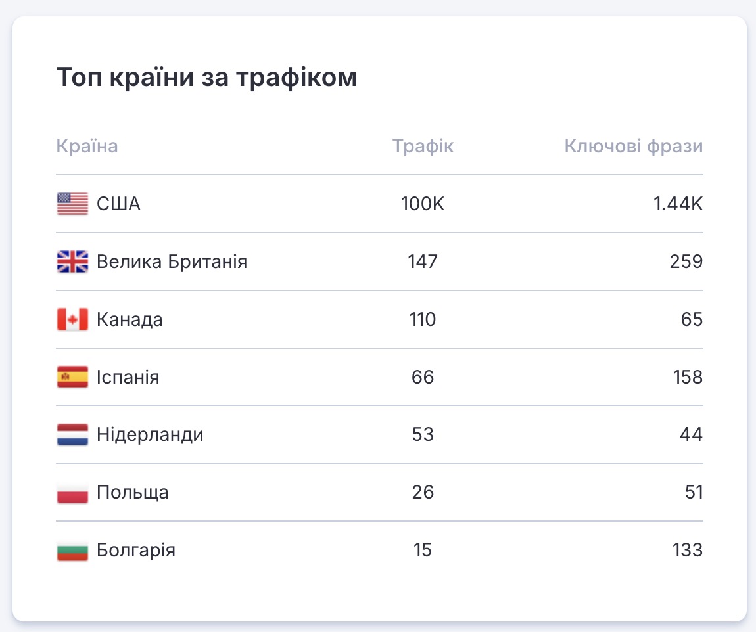Click the USA flag icon
Image resolution: width=756 pixels, height=632 pixels.
tap(72, 204)
